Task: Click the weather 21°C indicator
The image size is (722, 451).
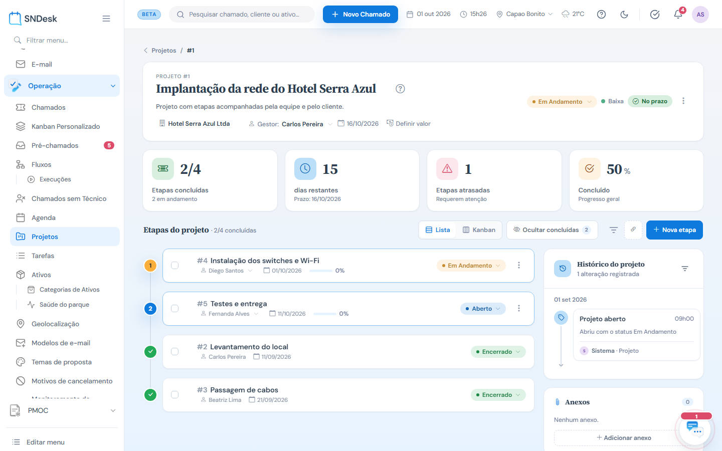Action: (573, 14)
